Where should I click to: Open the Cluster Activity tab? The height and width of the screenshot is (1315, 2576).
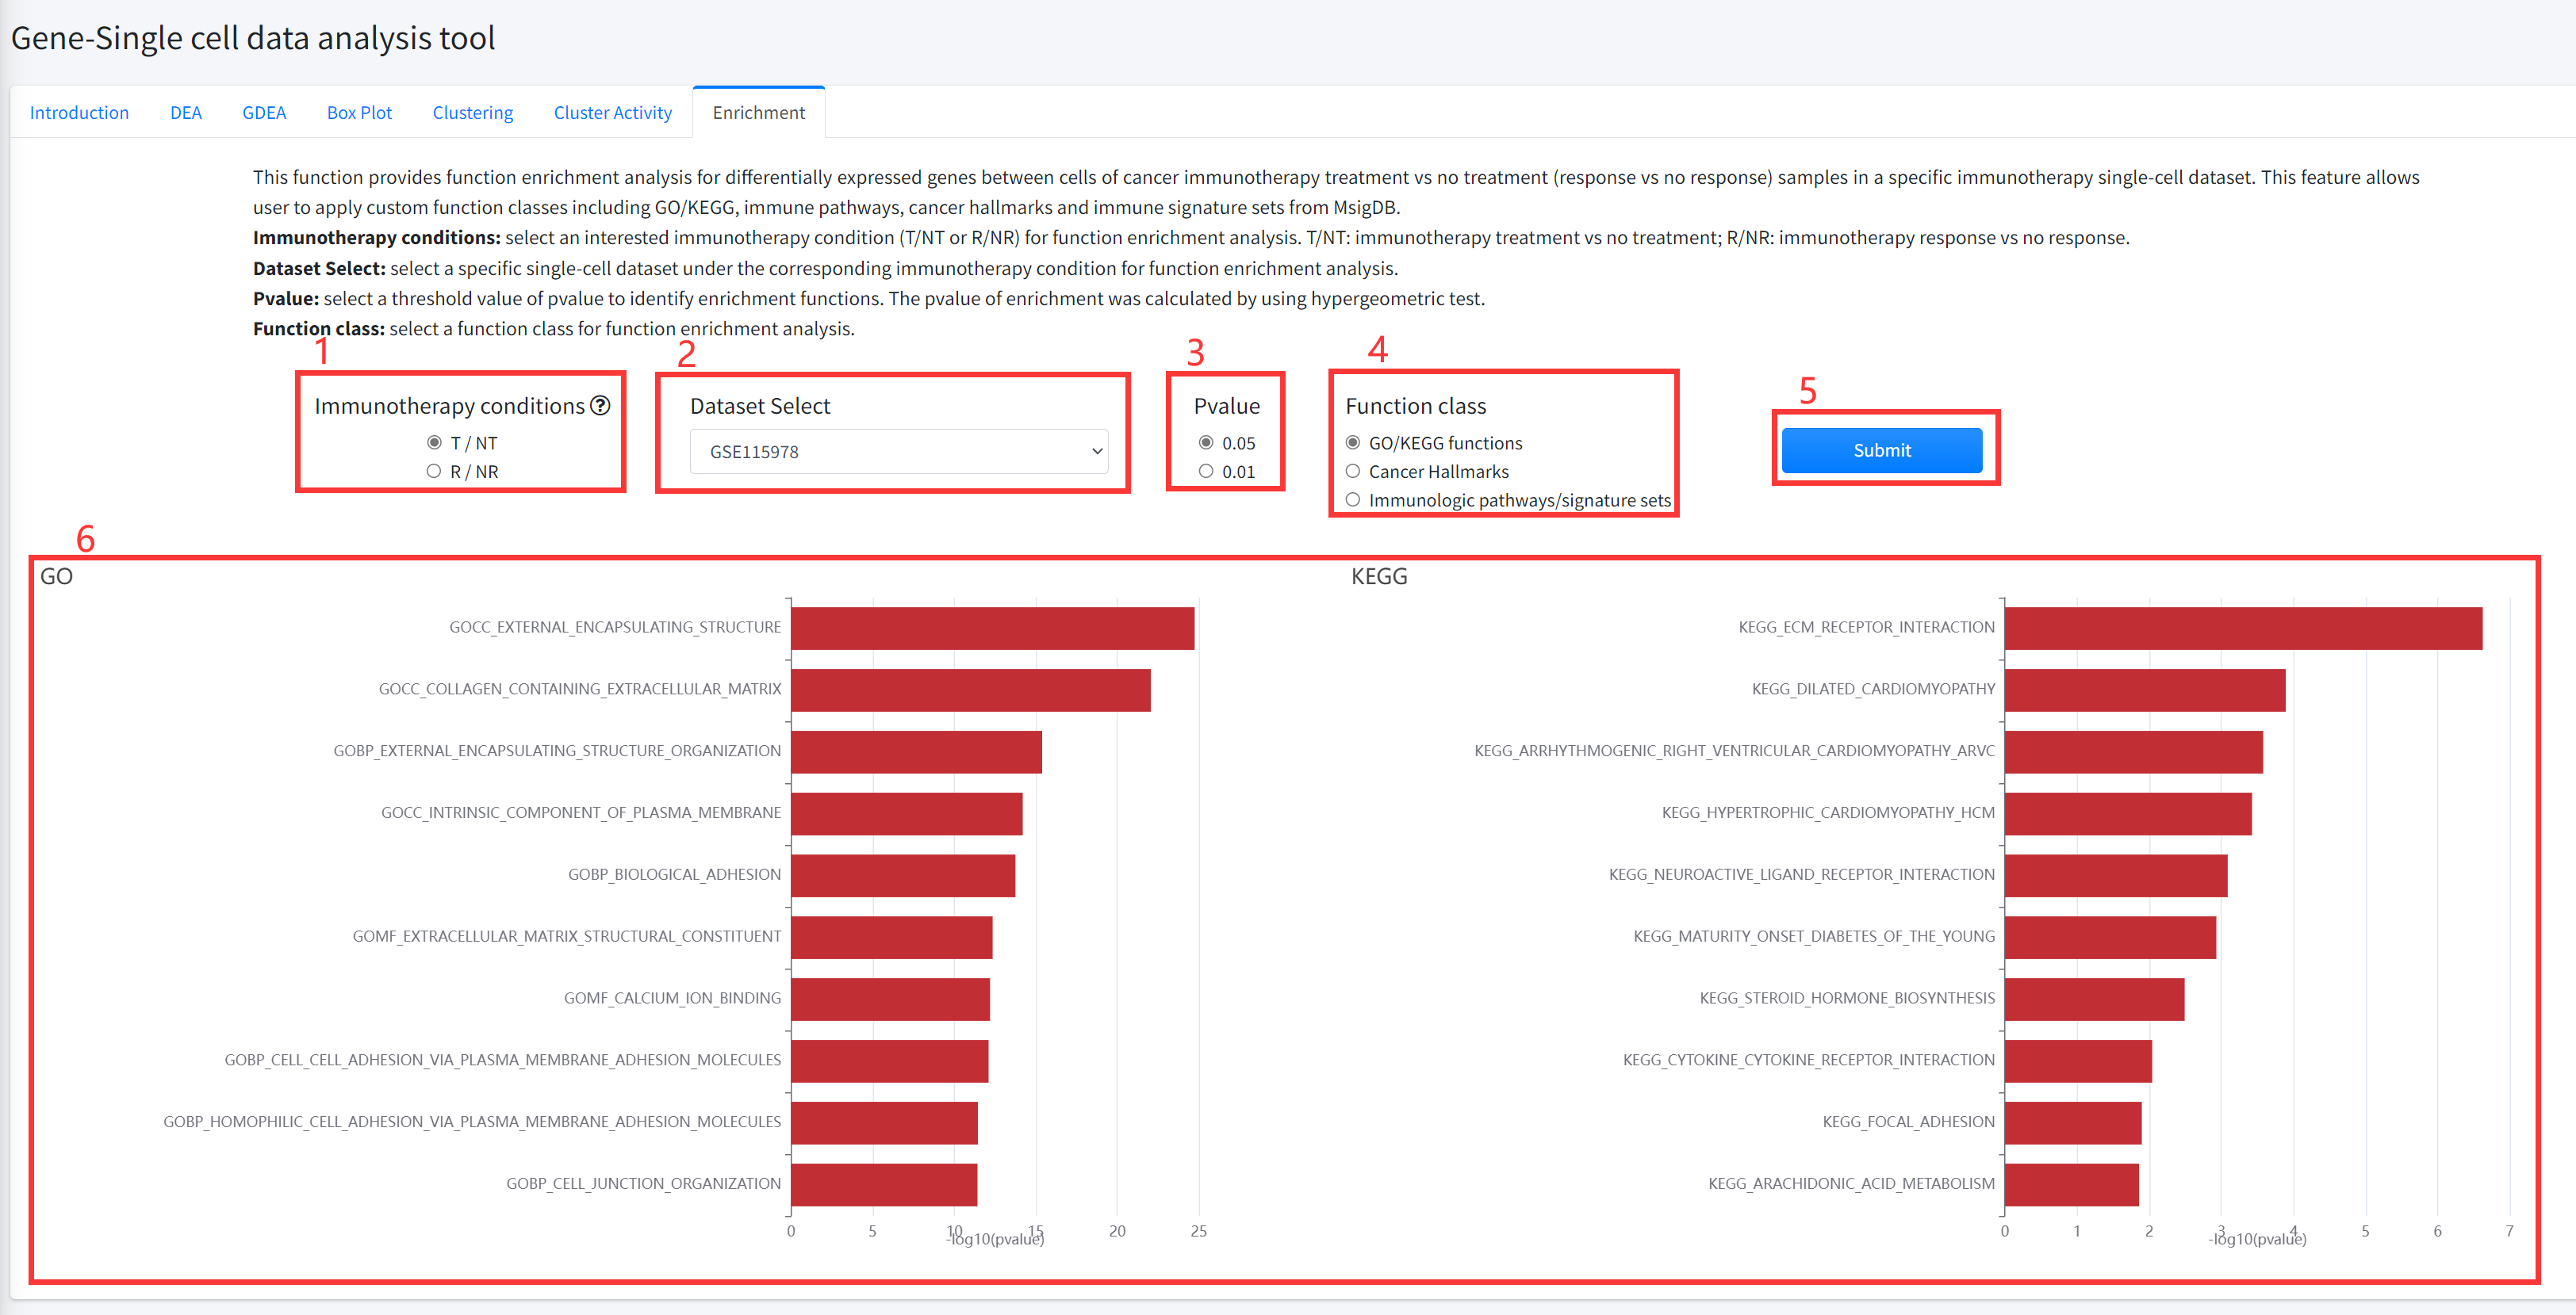(x=612, y=113)
